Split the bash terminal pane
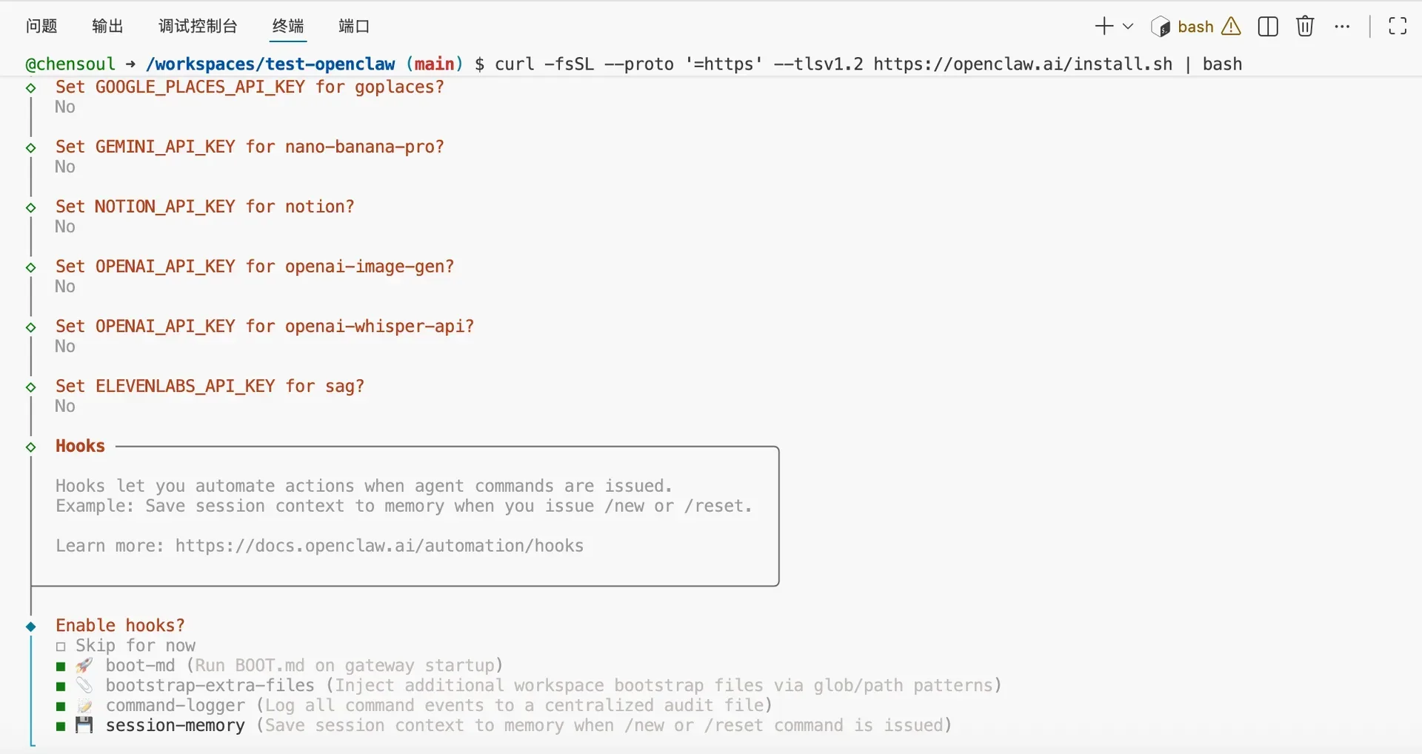Viewport: 1422px width, 754px height. click(1268, 26)
